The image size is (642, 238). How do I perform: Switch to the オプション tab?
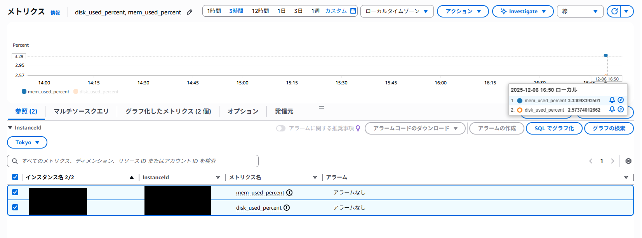(x=243, y=111)
